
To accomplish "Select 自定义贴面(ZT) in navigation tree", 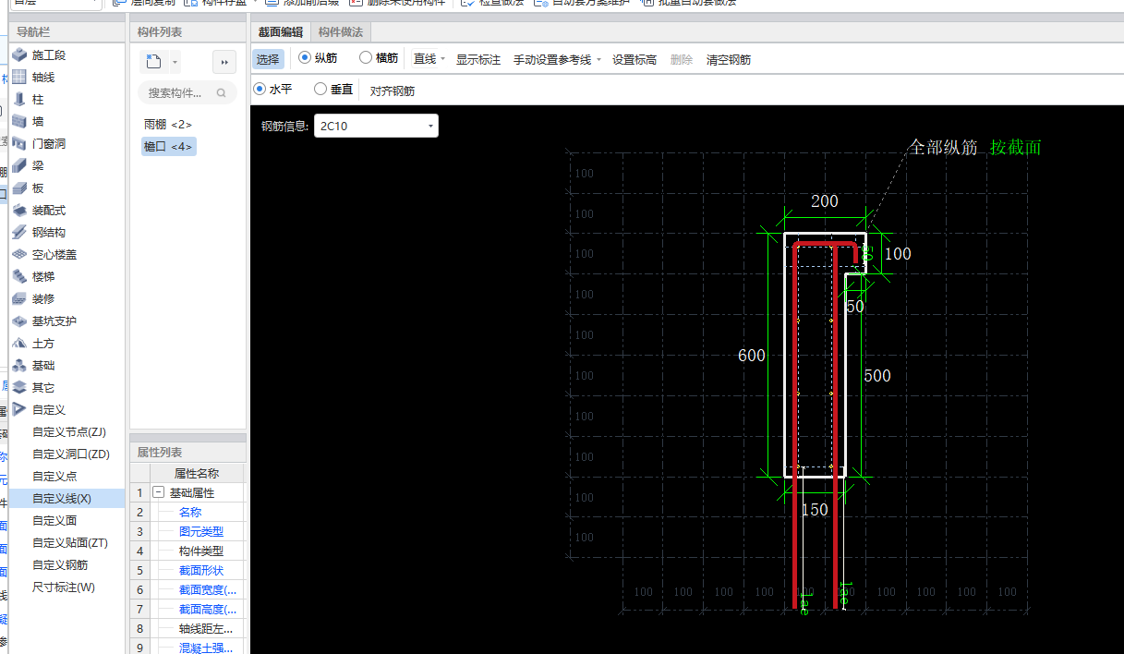I will point(70,543).
